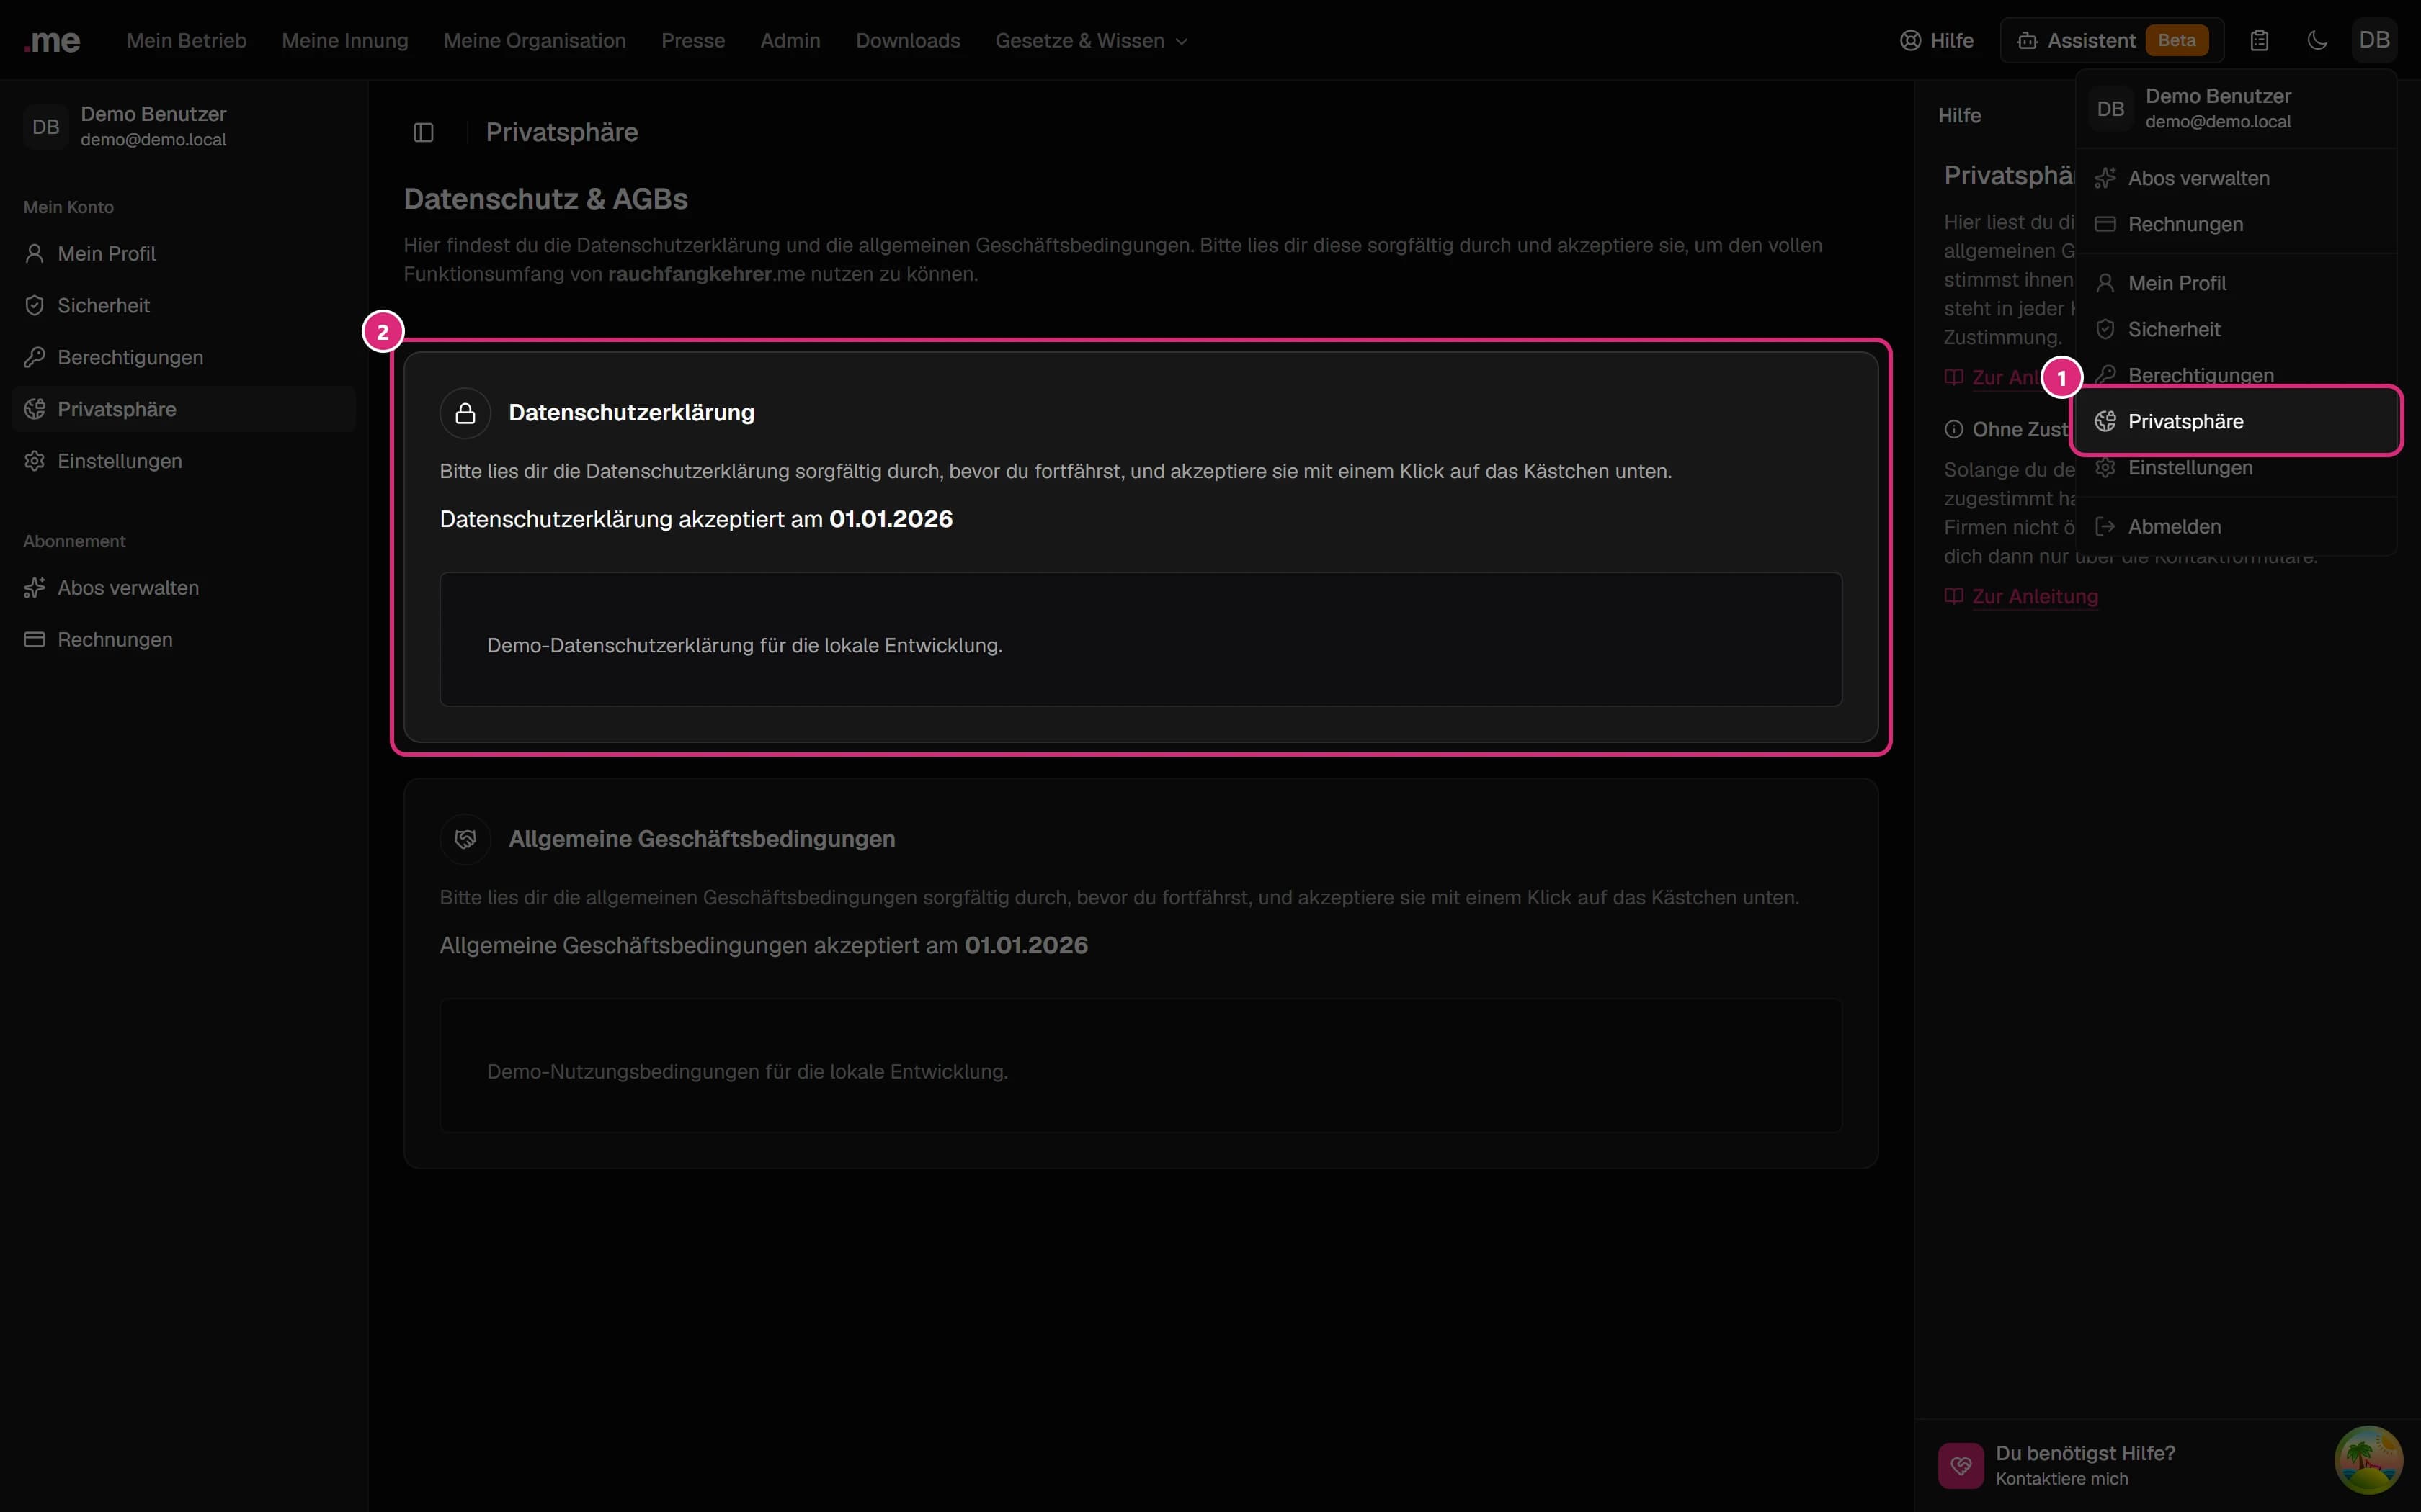The image size is (2421, 1512).
Task: Open Rechnungen in the left sidebar
Action: [x=184, y=640]
